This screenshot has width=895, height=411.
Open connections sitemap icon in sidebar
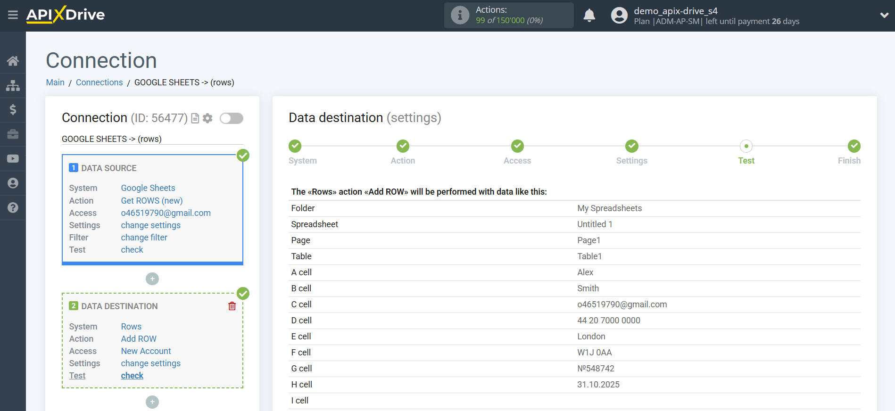tap(13, 85)
